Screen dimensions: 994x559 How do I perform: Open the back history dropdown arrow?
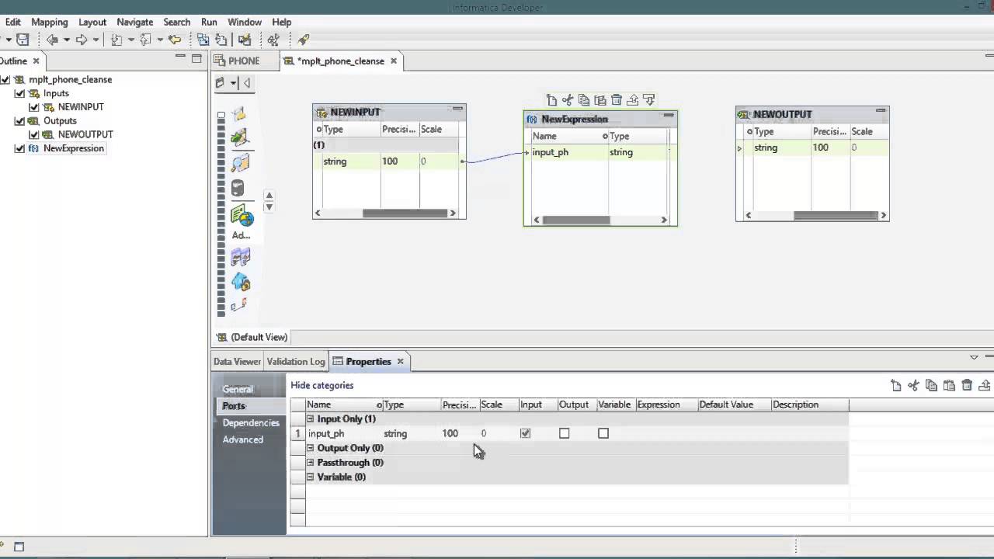[66, 40]
